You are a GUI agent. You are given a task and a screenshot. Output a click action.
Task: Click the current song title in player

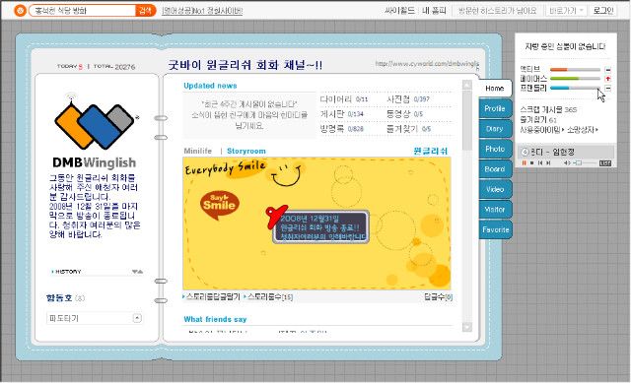point(552,152)
